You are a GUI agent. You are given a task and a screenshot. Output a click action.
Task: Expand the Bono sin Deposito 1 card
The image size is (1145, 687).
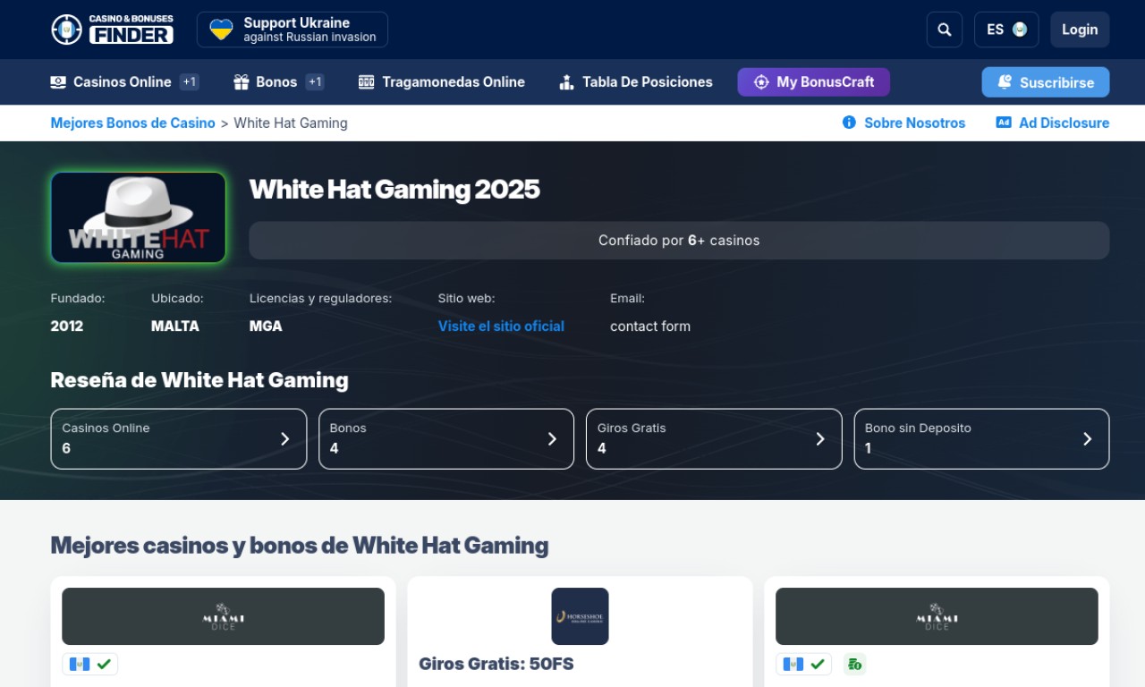[x=981, y=439]
